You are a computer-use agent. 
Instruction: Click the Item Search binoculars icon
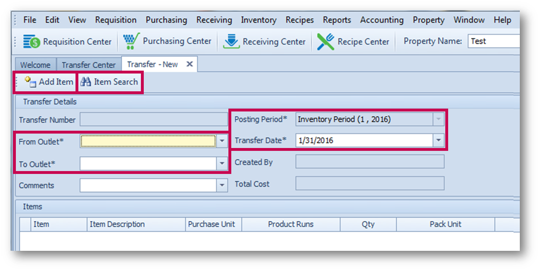[86, 82]
